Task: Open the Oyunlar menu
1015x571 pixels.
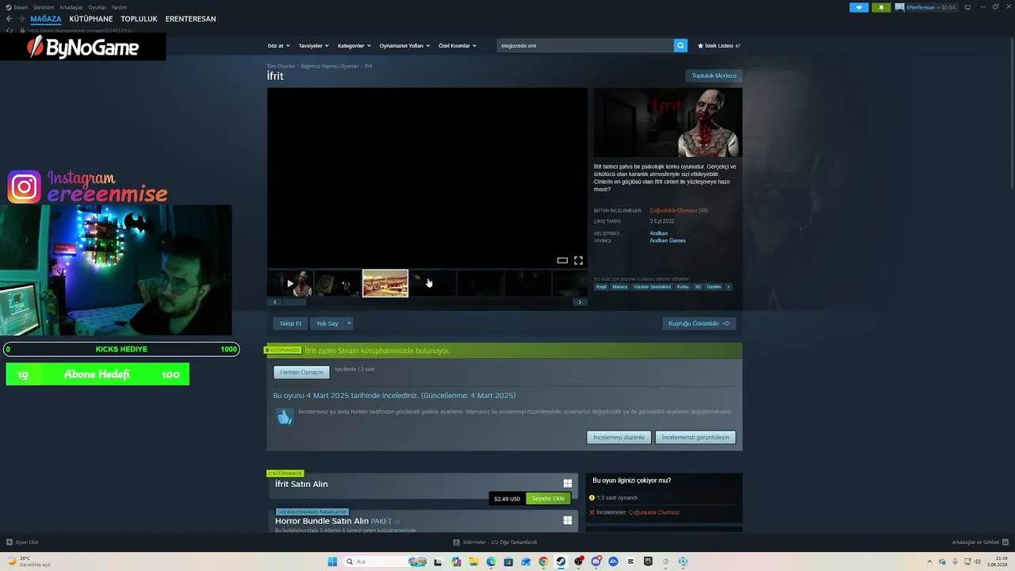Action: pos(97,7)
